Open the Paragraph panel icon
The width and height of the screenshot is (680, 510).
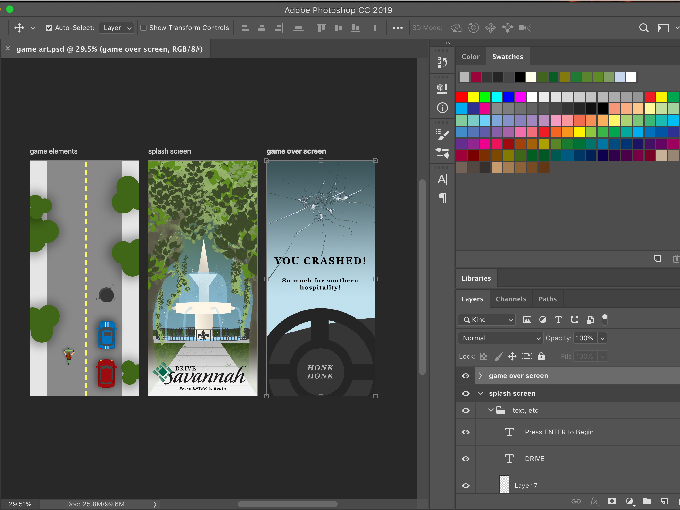click(442, 198)
